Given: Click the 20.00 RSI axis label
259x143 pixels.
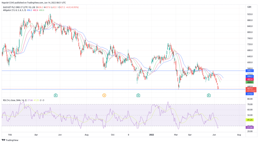Looking at the screenshot, I should click(x=250, y=131).
